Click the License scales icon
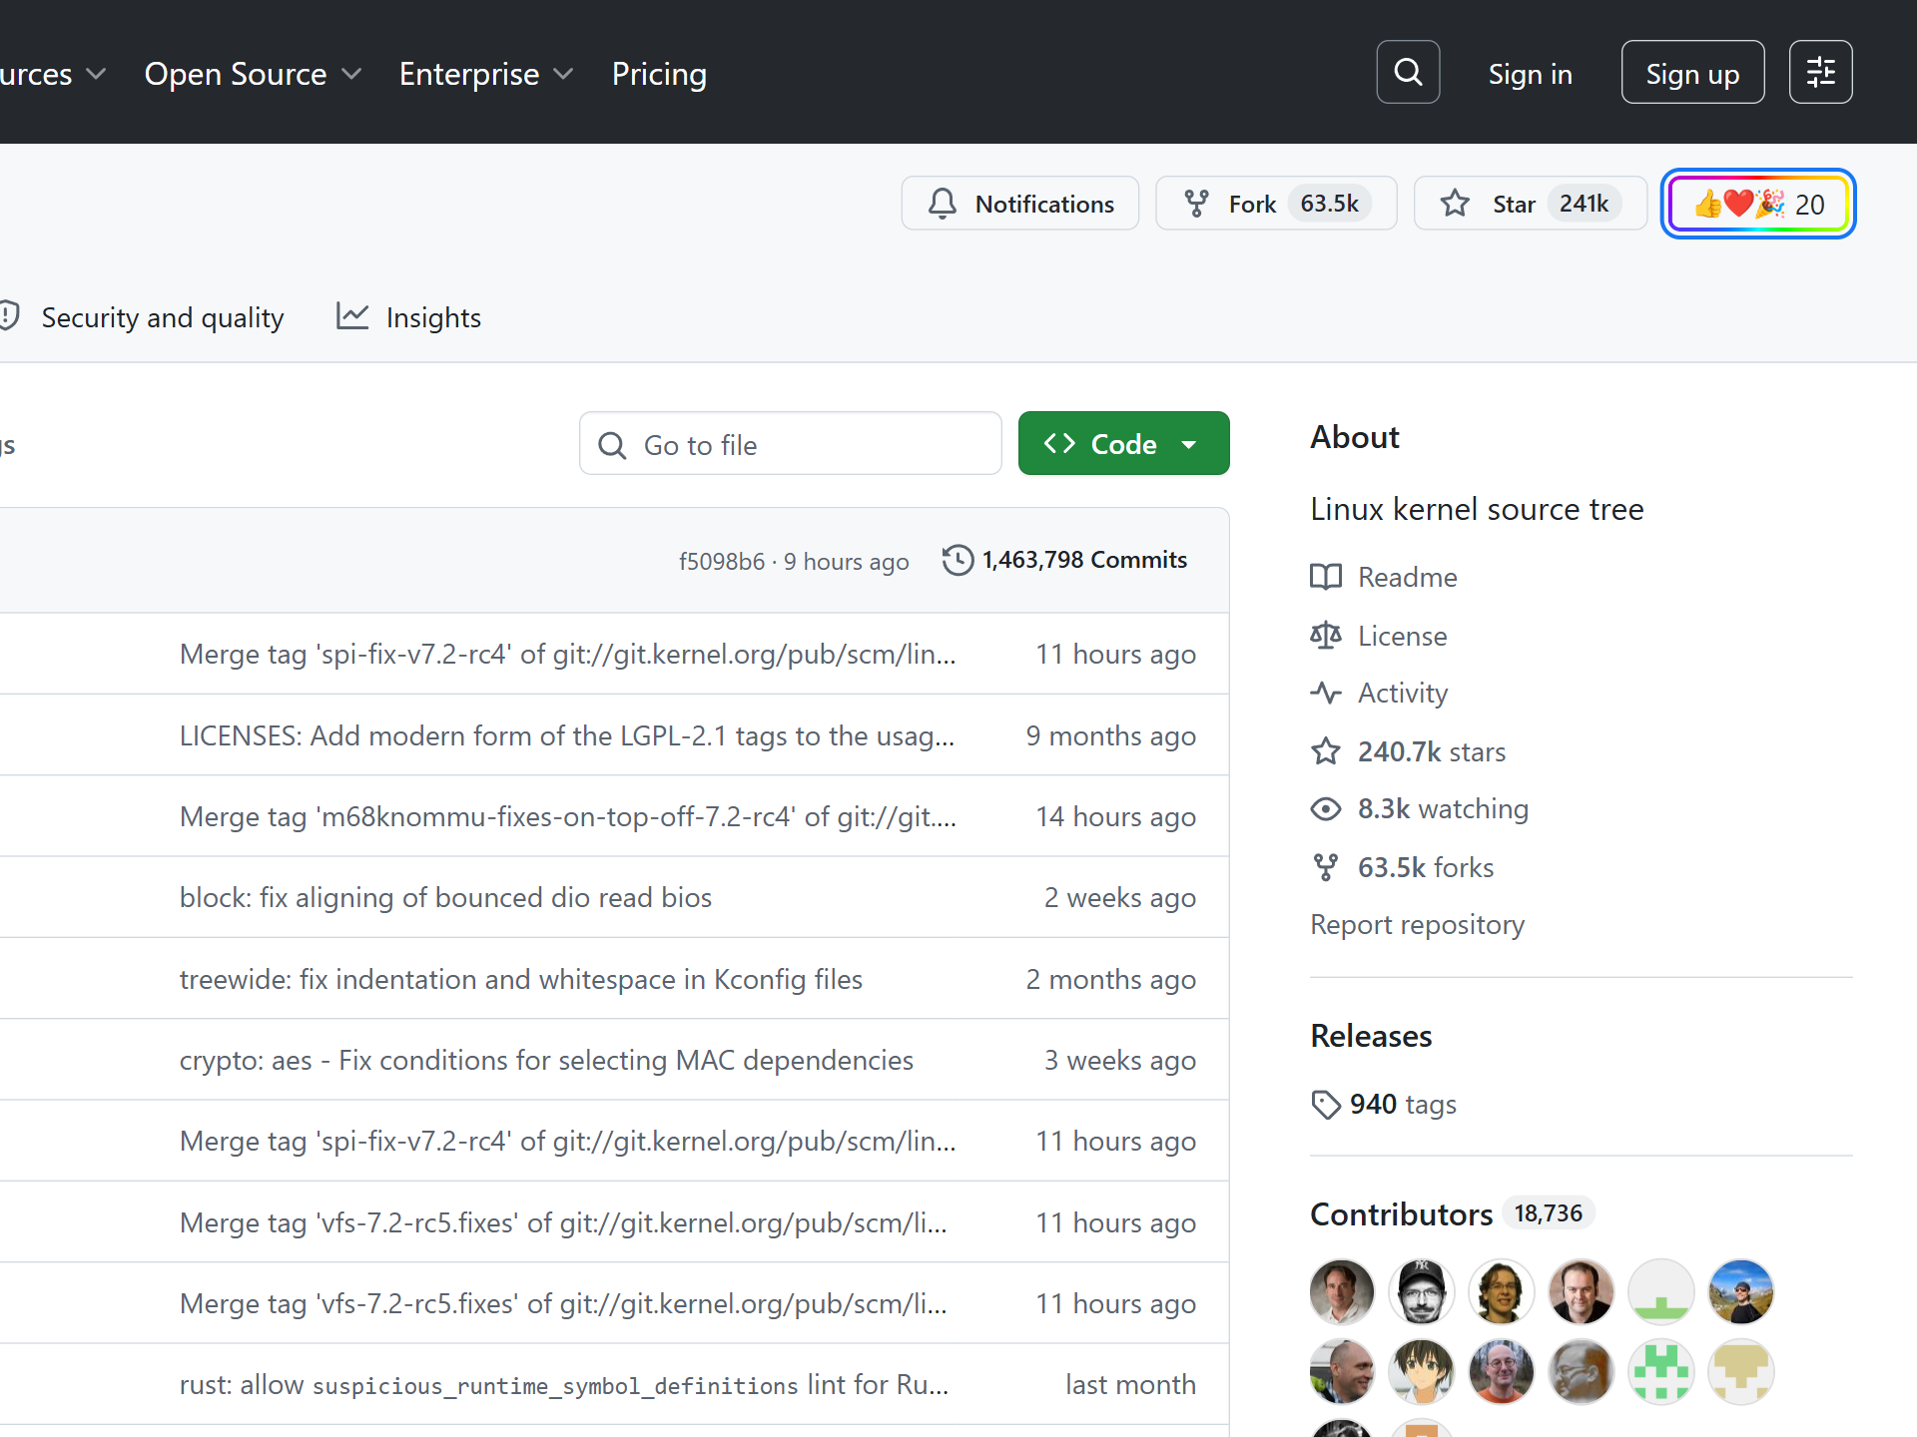The height and width of the screenshot is (1437, 1917). tap(1326, 636)
